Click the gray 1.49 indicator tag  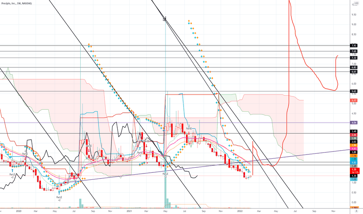click(x=354, y=166)
